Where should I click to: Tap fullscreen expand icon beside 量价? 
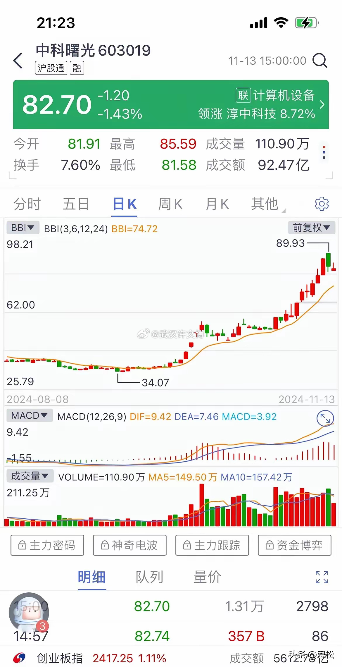pyautogui.click(x=322, y=577)
